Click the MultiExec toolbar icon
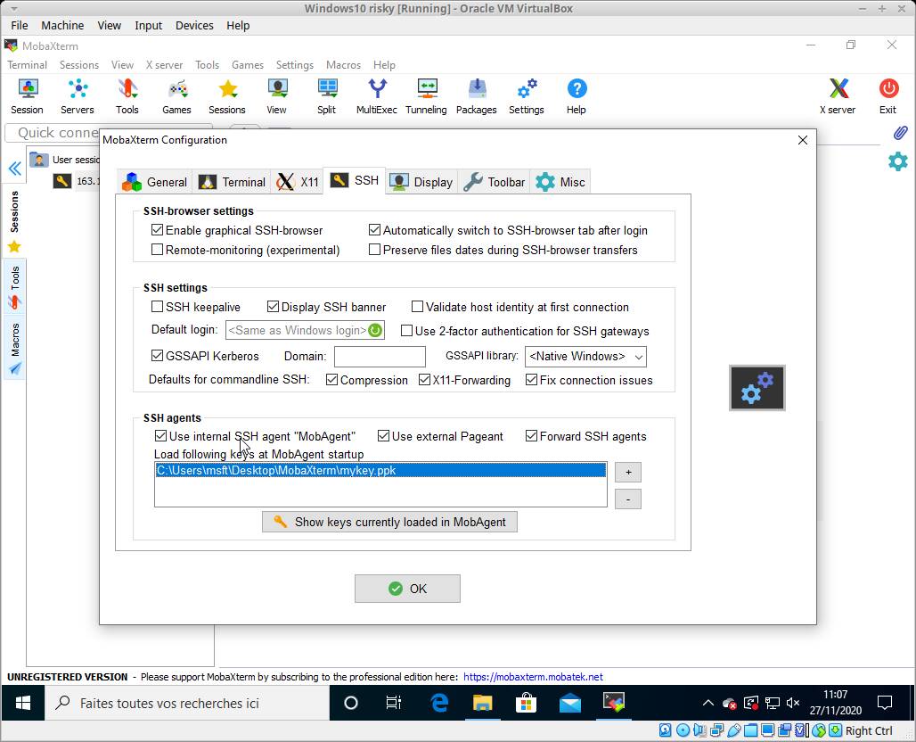The height and width of the screenshot is (742, 916). coord(377,96)
